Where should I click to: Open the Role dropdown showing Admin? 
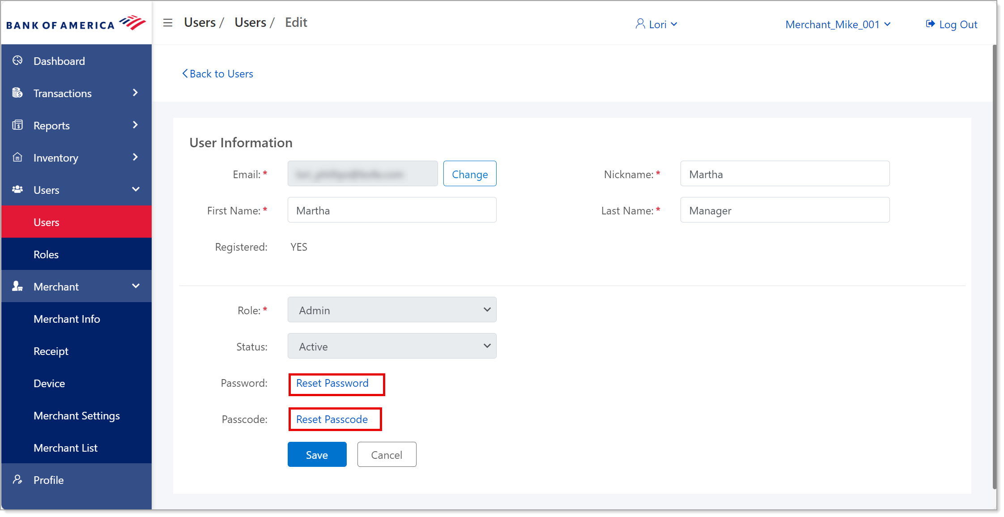click(392, 310)
